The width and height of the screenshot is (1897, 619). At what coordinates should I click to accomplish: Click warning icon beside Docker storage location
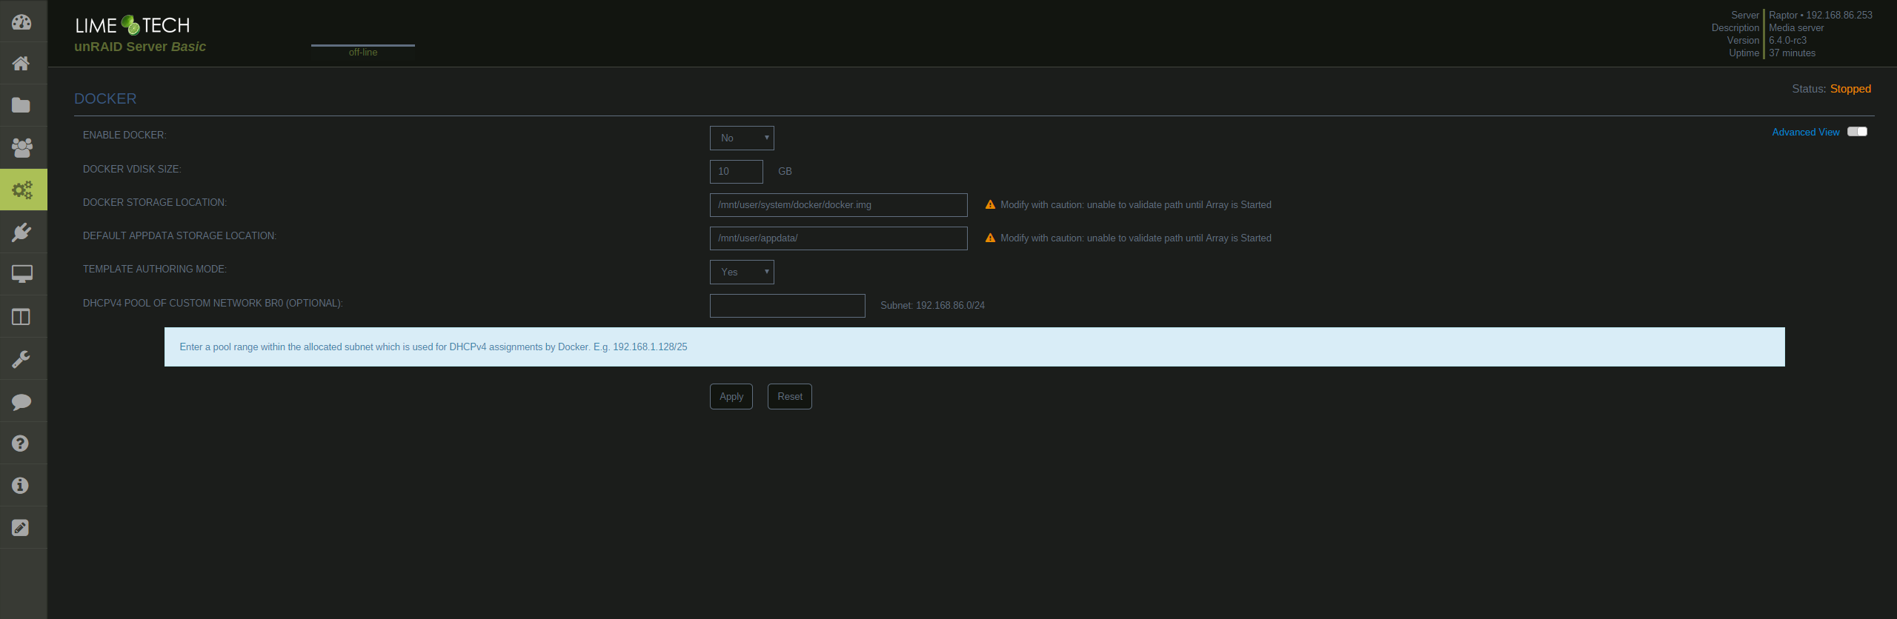pyautogui.click(x=990, y=204)
